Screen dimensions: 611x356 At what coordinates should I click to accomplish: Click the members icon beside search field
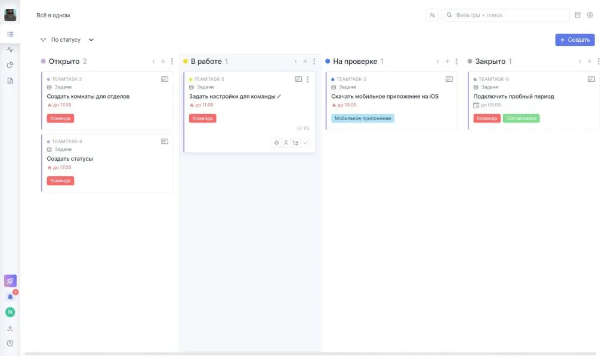(432, 15)
